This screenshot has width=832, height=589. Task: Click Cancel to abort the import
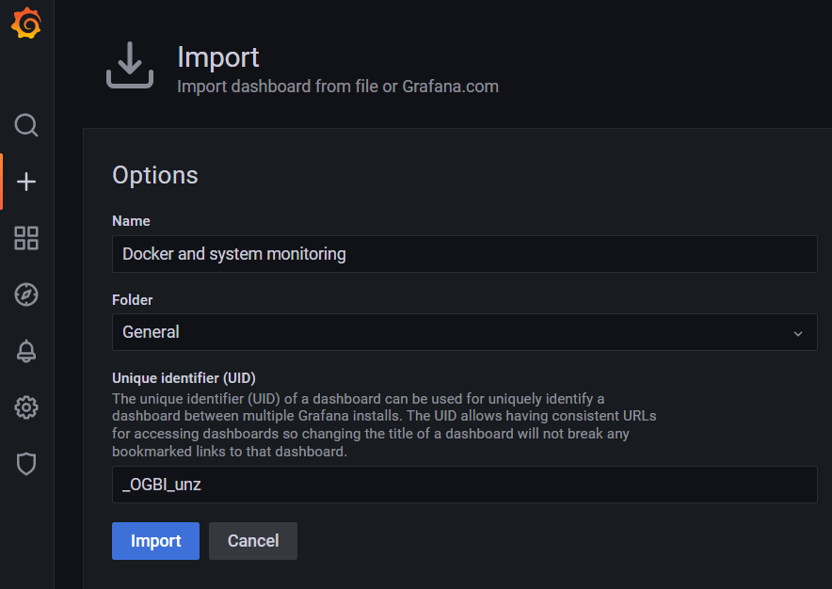click(x=252, y=541)
